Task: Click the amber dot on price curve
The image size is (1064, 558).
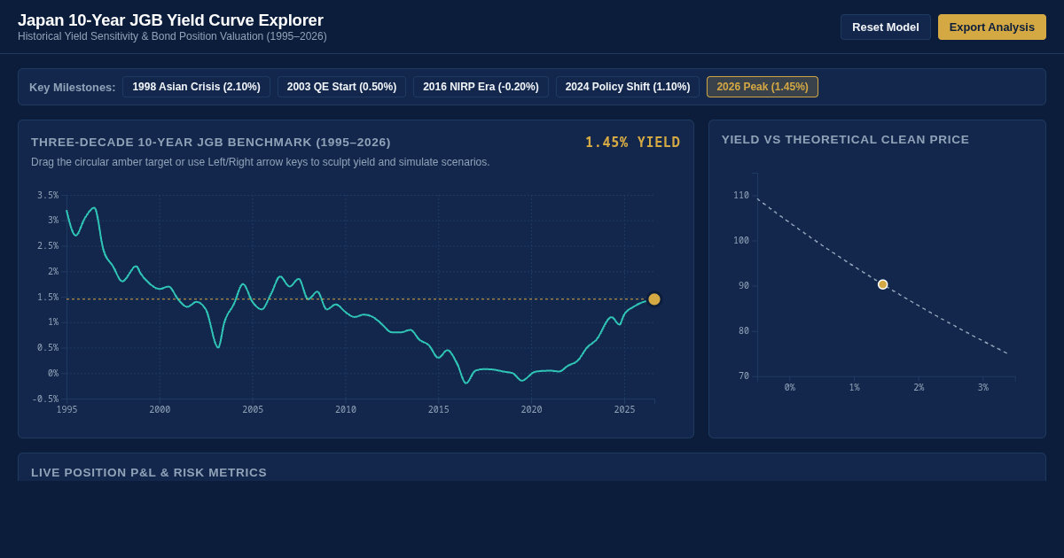Action: 883,284
